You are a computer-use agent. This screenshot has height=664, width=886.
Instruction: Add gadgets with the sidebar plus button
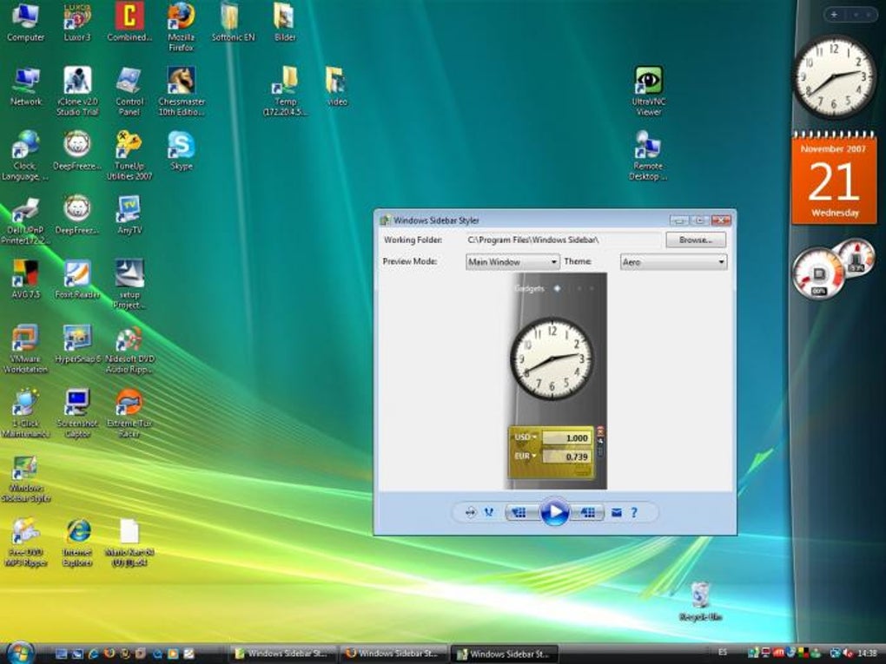coord(834,15)
